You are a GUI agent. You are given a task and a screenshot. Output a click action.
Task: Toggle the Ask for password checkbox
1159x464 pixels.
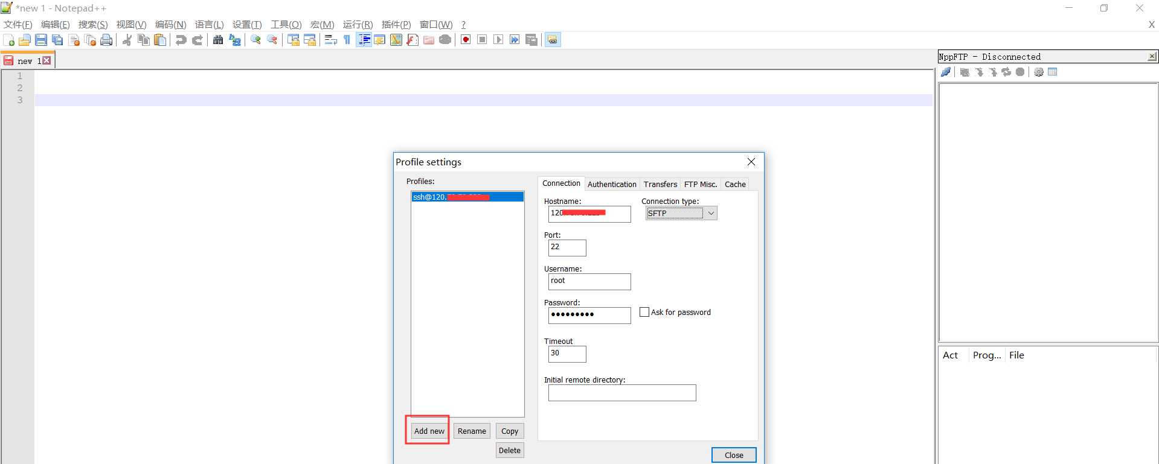[x=644, y=312]
